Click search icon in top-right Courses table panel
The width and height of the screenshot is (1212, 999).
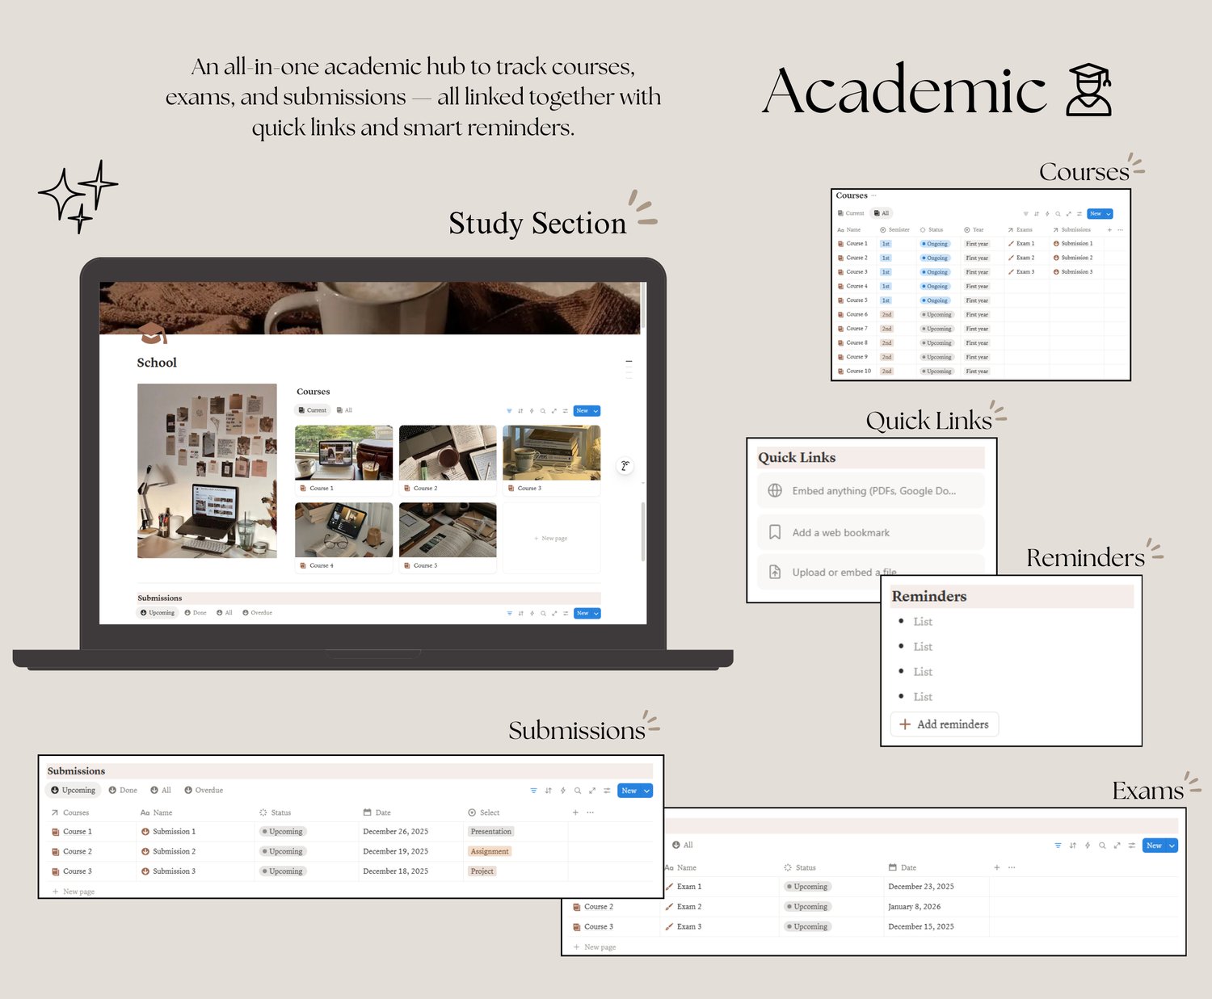pyautogui.click(x=1058, y=214)
